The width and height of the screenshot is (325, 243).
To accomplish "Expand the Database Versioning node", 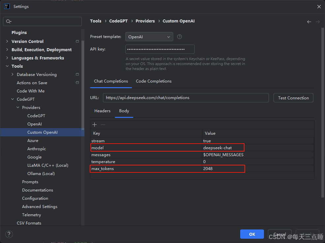I will 13,74.
